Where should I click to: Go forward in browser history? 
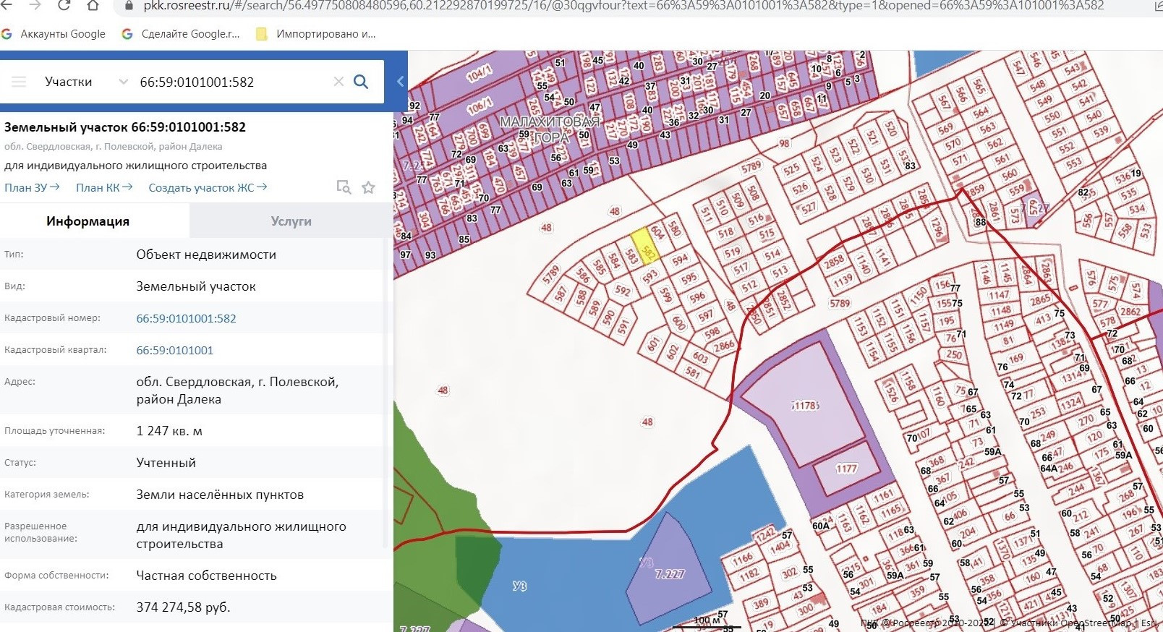point(34,5)
